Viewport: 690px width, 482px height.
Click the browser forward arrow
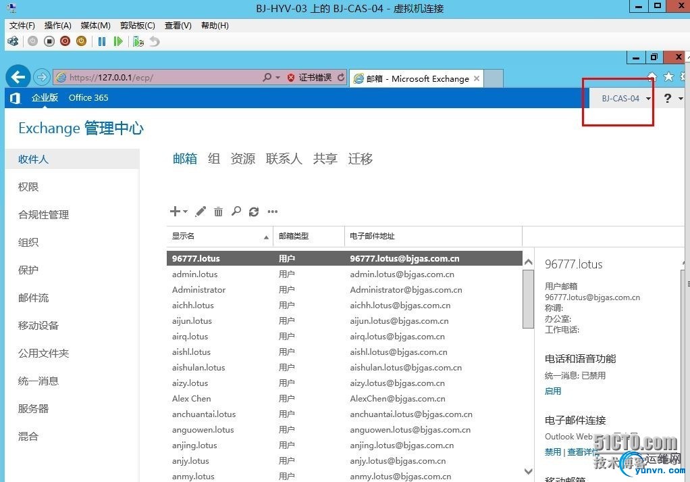coord(42,78)
